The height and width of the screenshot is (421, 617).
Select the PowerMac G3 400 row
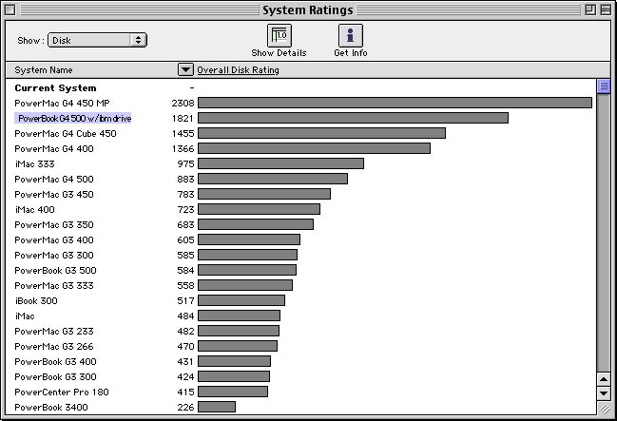coord(301,240)
